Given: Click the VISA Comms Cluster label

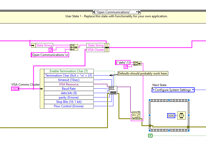Looking at the screenshot, I should [x=25, y=85].
